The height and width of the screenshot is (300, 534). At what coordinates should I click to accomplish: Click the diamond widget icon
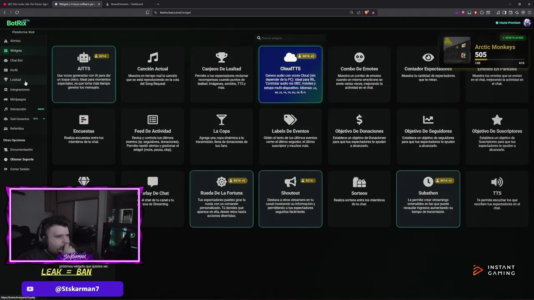[x=84, y=181]
